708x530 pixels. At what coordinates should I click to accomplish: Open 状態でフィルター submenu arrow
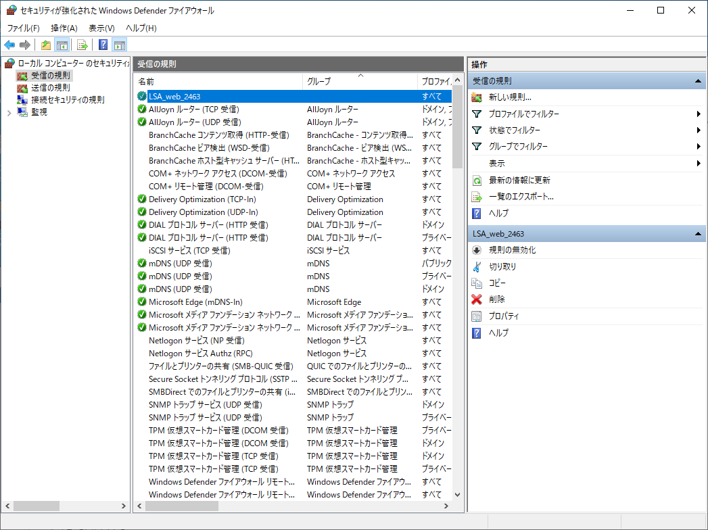coord(699,130)
